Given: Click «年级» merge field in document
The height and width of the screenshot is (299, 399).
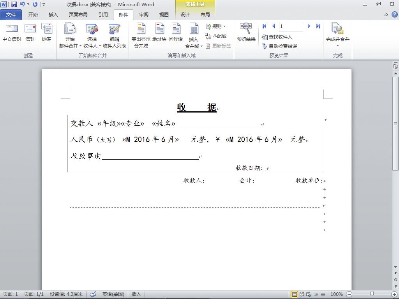Looking at the screenshot, I should point(109,123).
